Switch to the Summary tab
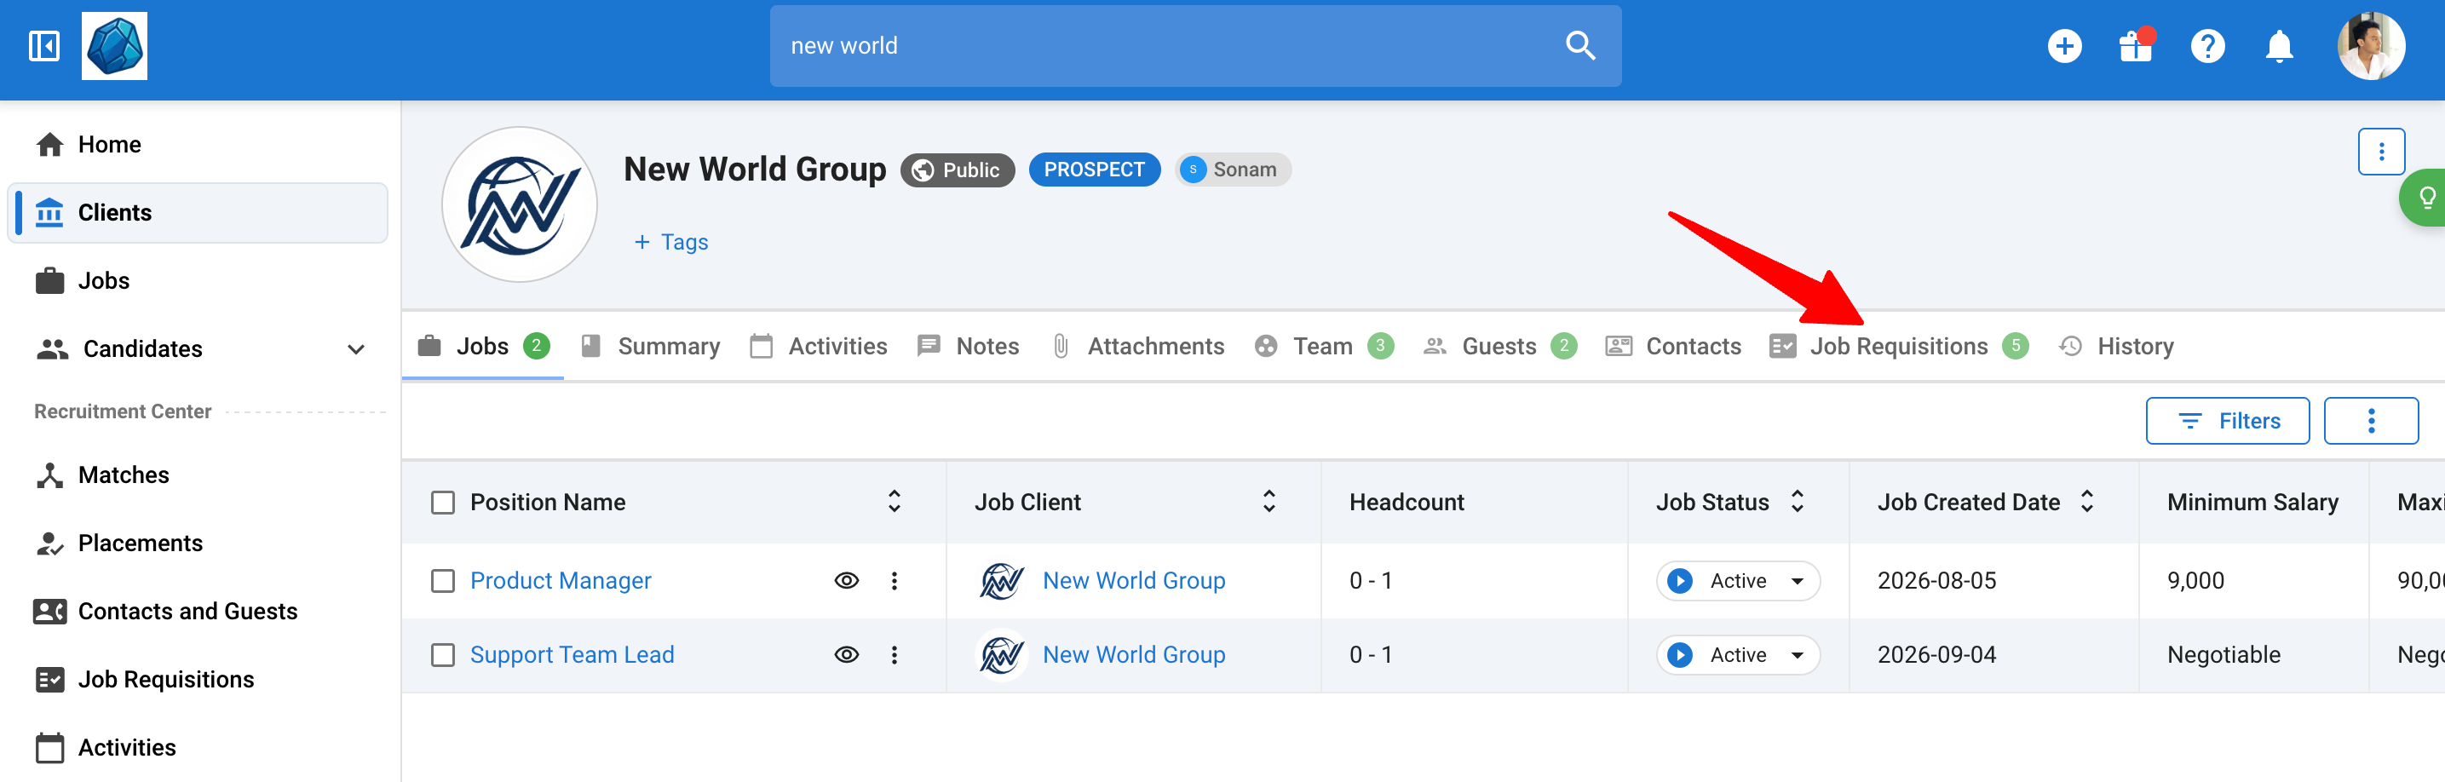Viewport: 2445px width, 782px height. tap(650, 347)
